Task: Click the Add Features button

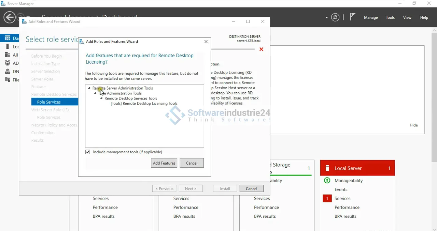Action: pyautogui.click(x=164, y=163)
